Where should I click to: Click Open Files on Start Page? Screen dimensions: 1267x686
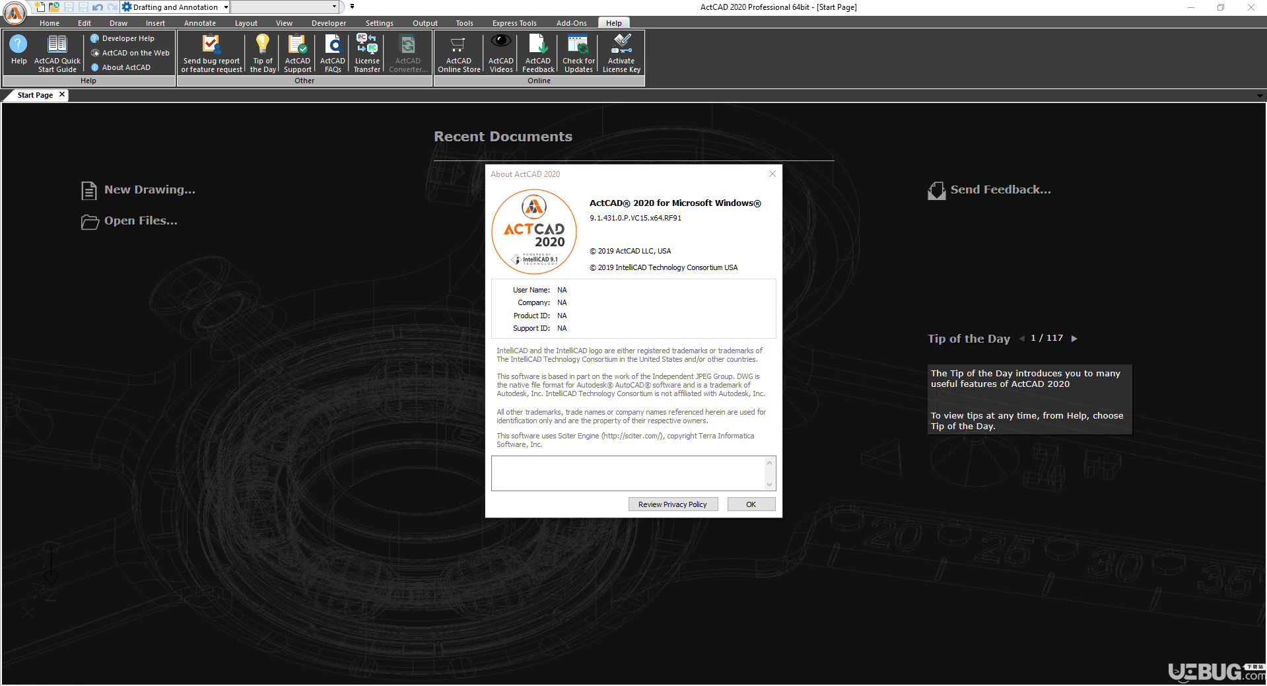pos(129,221)
